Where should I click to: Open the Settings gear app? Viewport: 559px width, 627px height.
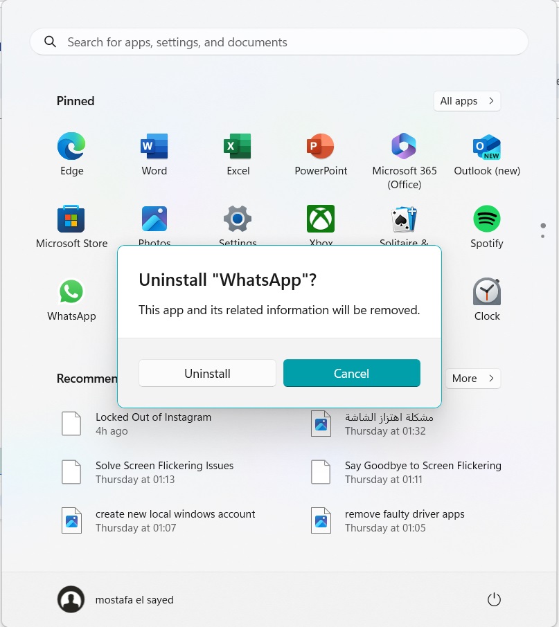click(x=238, y=219)
